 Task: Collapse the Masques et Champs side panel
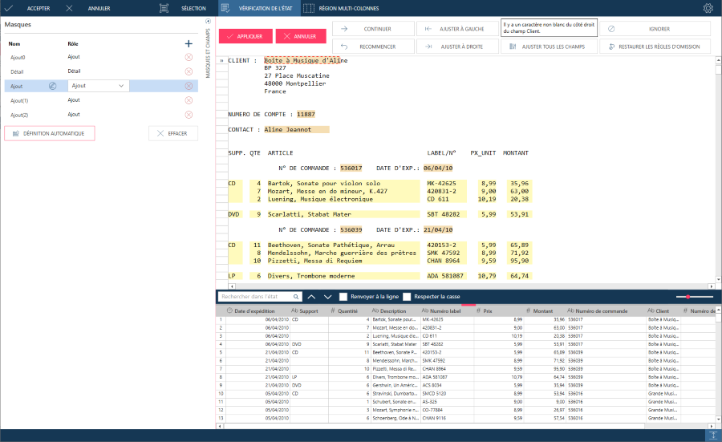208,22
